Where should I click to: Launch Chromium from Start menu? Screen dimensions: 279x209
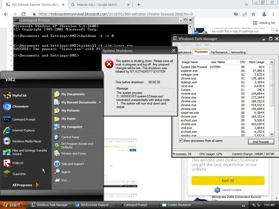16,106
